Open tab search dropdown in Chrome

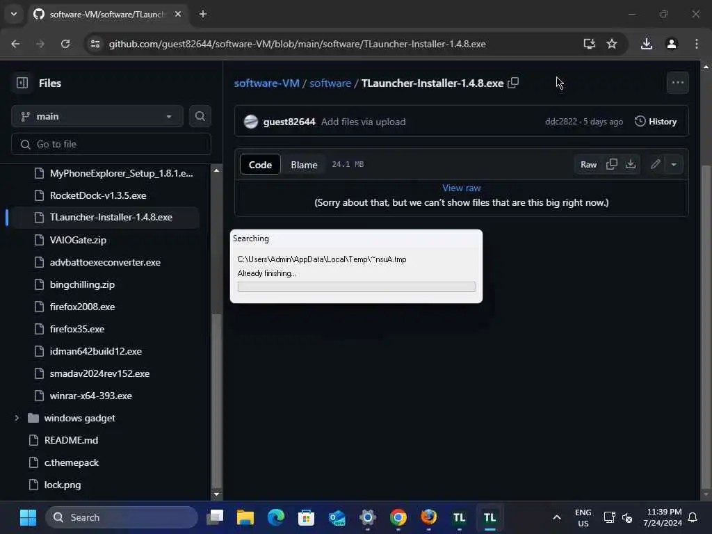click(14, 14)
